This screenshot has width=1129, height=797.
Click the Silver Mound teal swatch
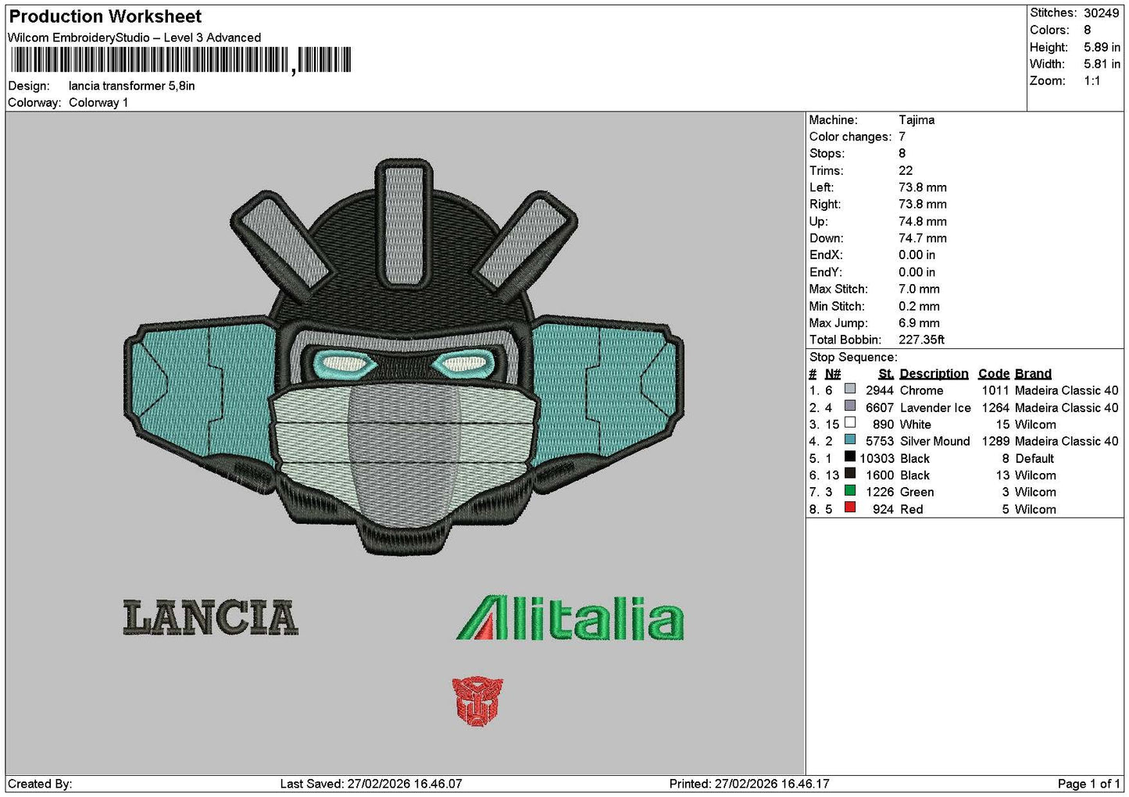(850, 439)
